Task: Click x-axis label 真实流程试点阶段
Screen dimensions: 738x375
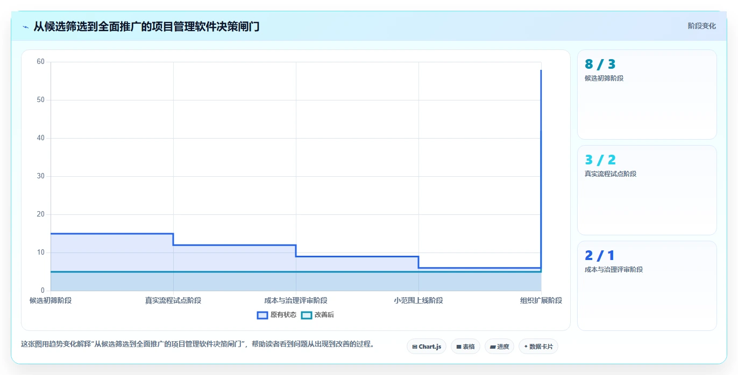Action: 173,300
